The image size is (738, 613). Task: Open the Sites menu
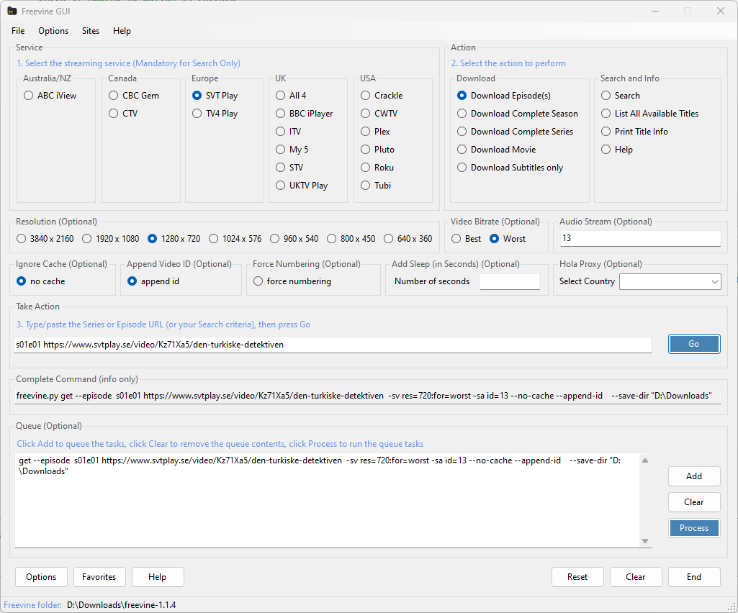[x=91, y=31]
